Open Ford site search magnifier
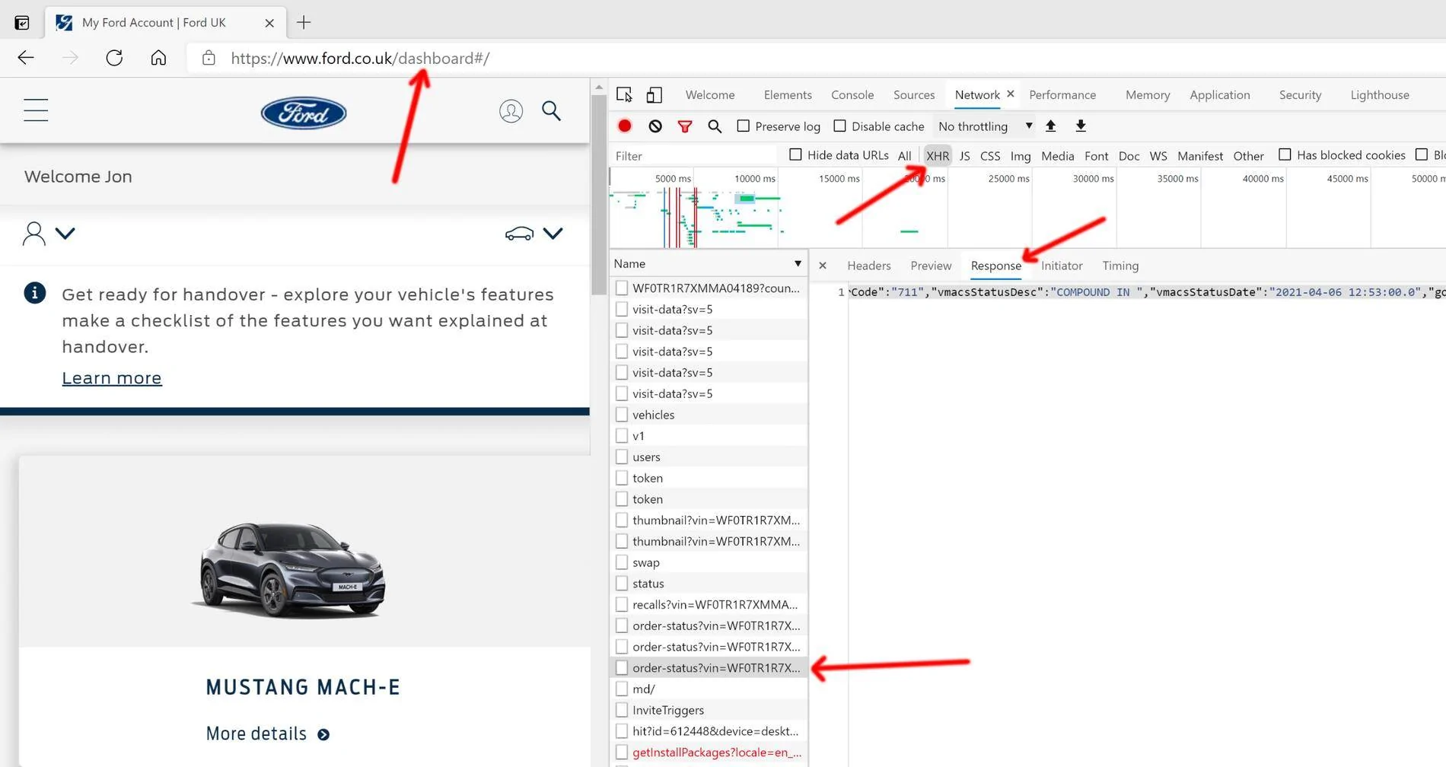The width and height of the screenshot is (1446, 767). [x=551, y=111]
